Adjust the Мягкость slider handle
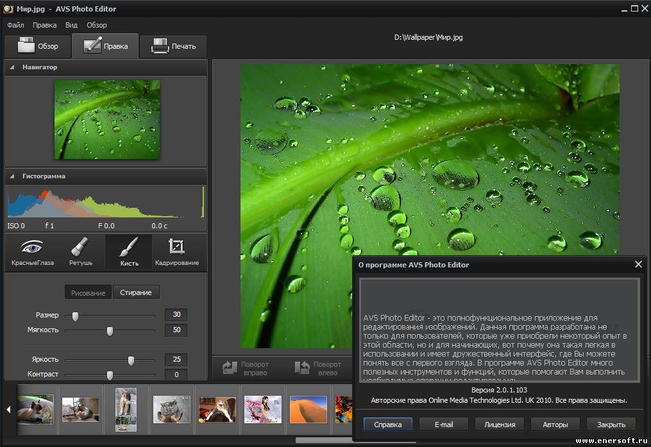This screenshot has height=447, width=651. tap(110, 331)
